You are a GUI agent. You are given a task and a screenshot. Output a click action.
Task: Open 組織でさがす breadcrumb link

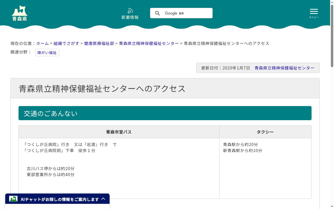pyautogui.click(x=66, y=43)
